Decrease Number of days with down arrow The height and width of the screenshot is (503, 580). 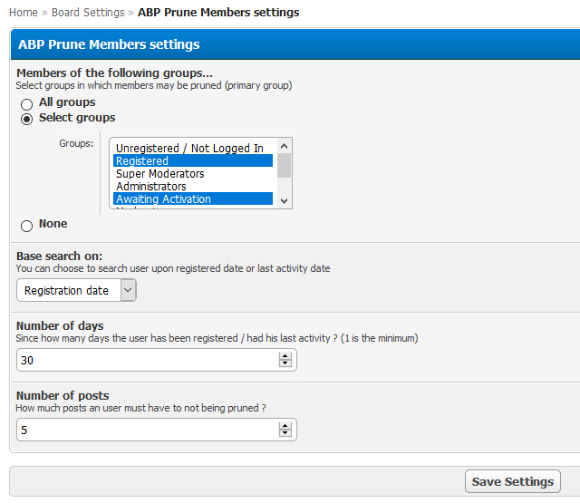[x=285, y=364]
